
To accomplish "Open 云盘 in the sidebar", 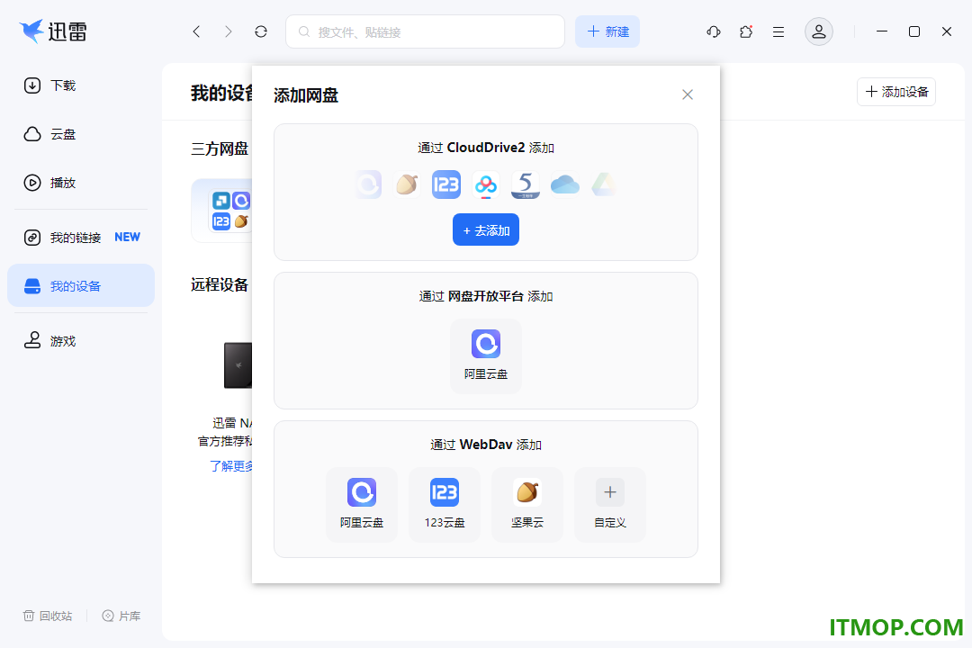I will [81, 134].
